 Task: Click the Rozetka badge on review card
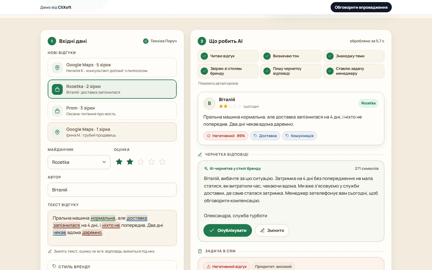pyautogui.click(x=368, y=103)
